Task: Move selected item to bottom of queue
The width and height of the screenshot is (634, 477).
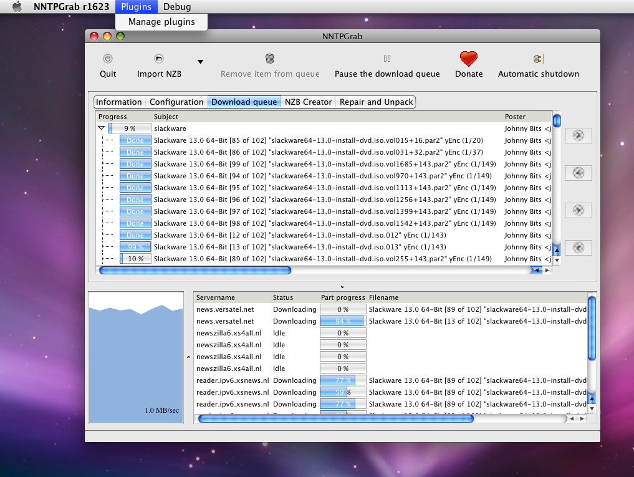Action: click(x=578, y=248)
